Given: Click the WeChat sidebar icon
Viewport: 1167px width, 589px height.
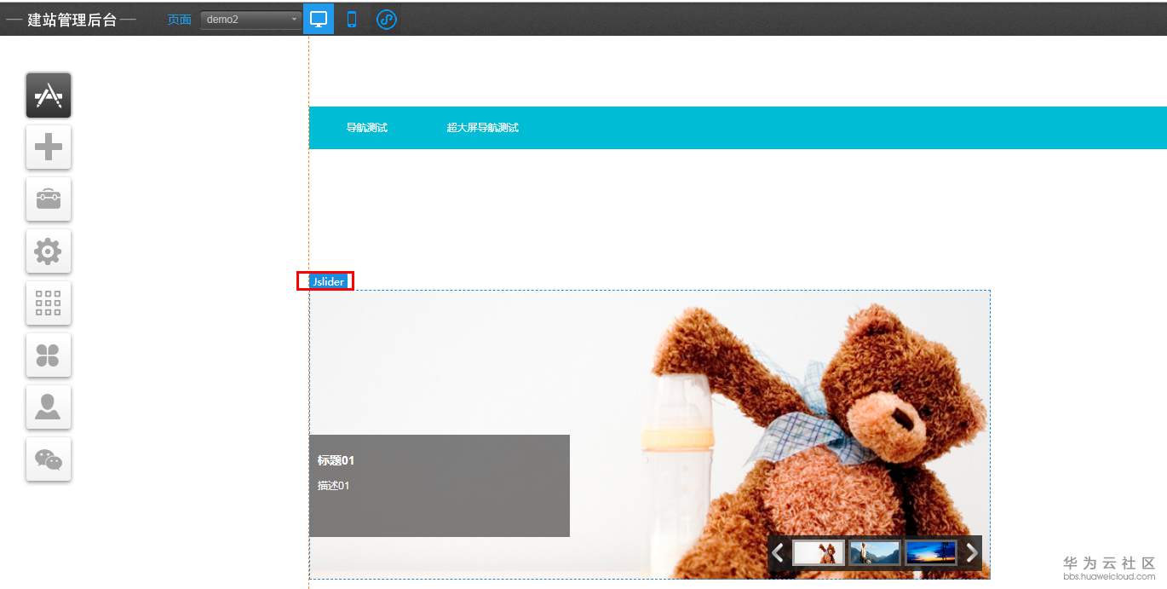Looking at the screenshot, I should (49, 459).
